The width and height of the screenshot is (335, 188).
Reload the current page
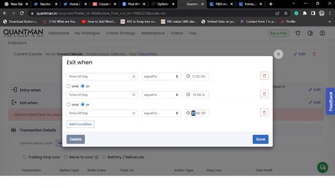tap(22, 13)
